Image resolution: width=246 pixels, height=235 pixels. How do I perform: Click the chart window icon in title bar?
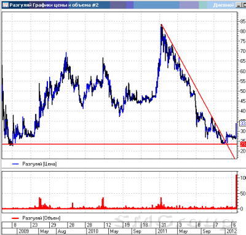click(x=6, y=5)
